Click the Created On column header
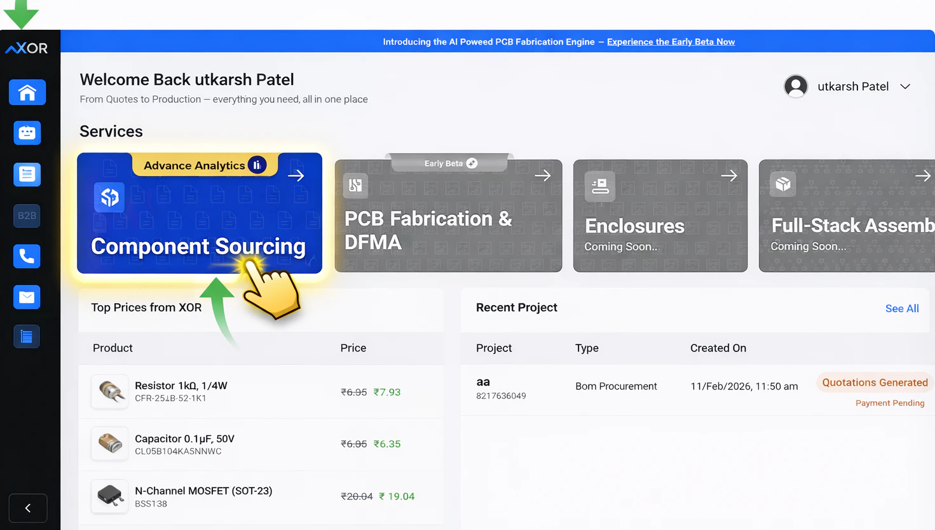 pyautogui.click(x=718, y=348)
